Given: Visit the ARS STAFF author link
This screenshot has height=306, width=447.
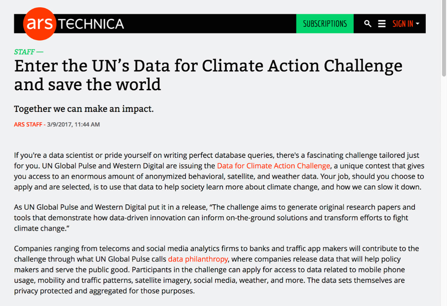Looking at the screenshot, I should (x=28, y=125).
